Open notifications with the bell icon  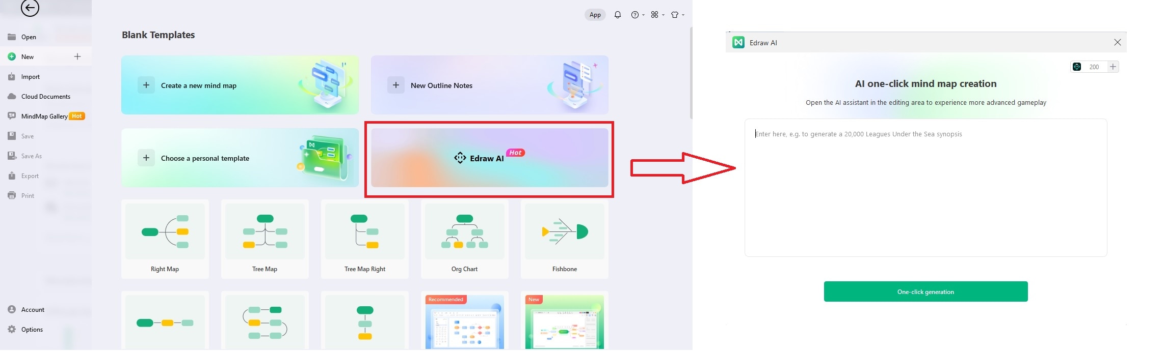pos(618,15)
